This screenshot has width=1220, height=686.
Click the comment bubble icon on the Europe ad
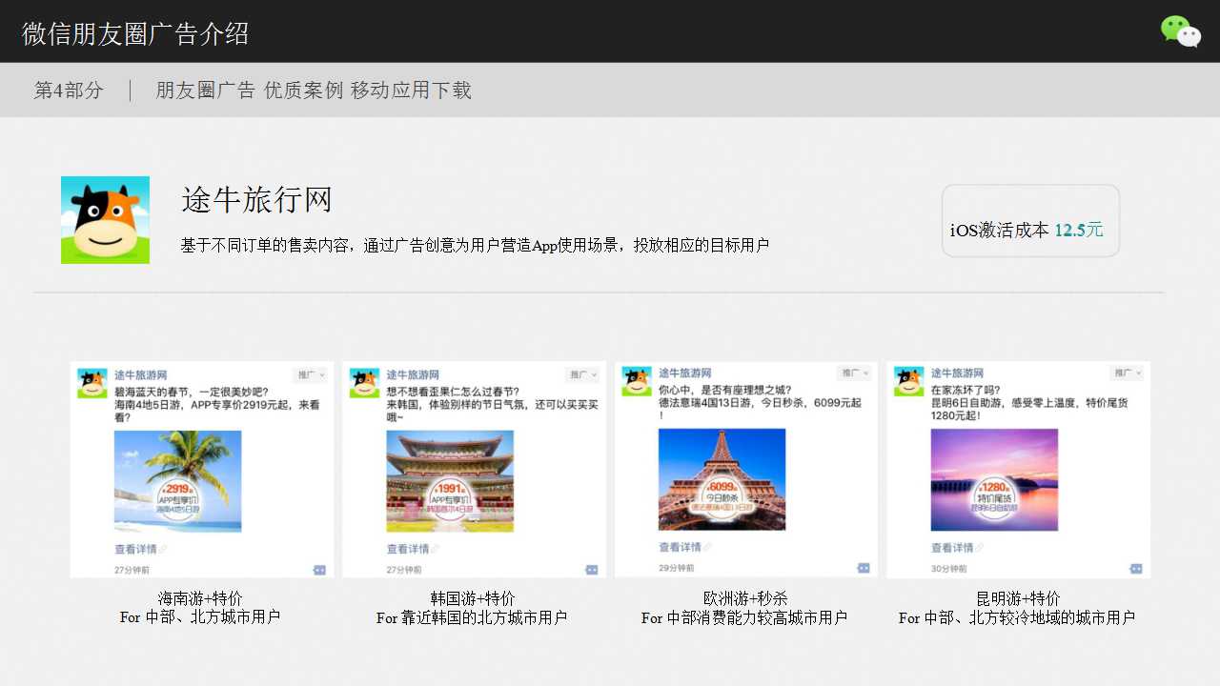click(864, 568)
